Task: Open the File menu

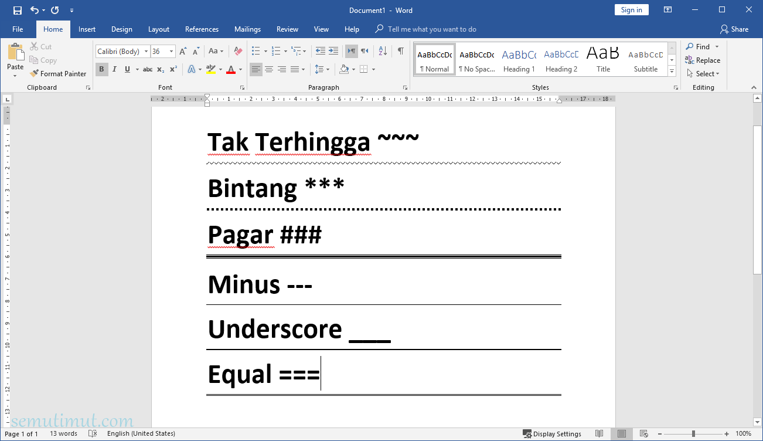Action: (x=18, y=29)
